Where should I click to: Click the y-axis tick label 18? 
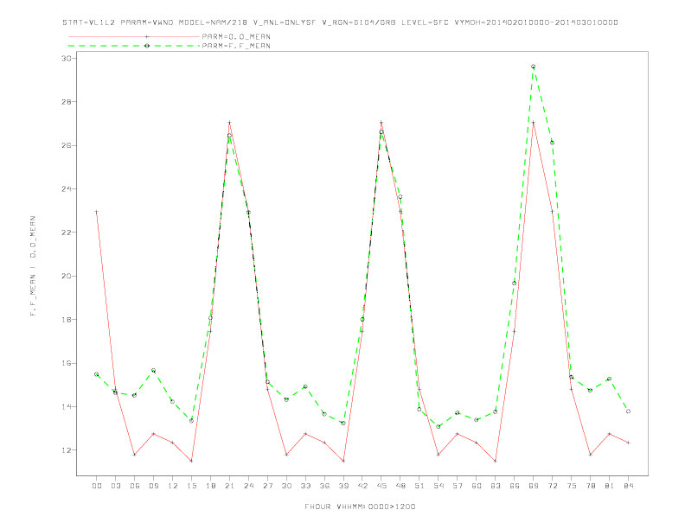tap(67, 320)
